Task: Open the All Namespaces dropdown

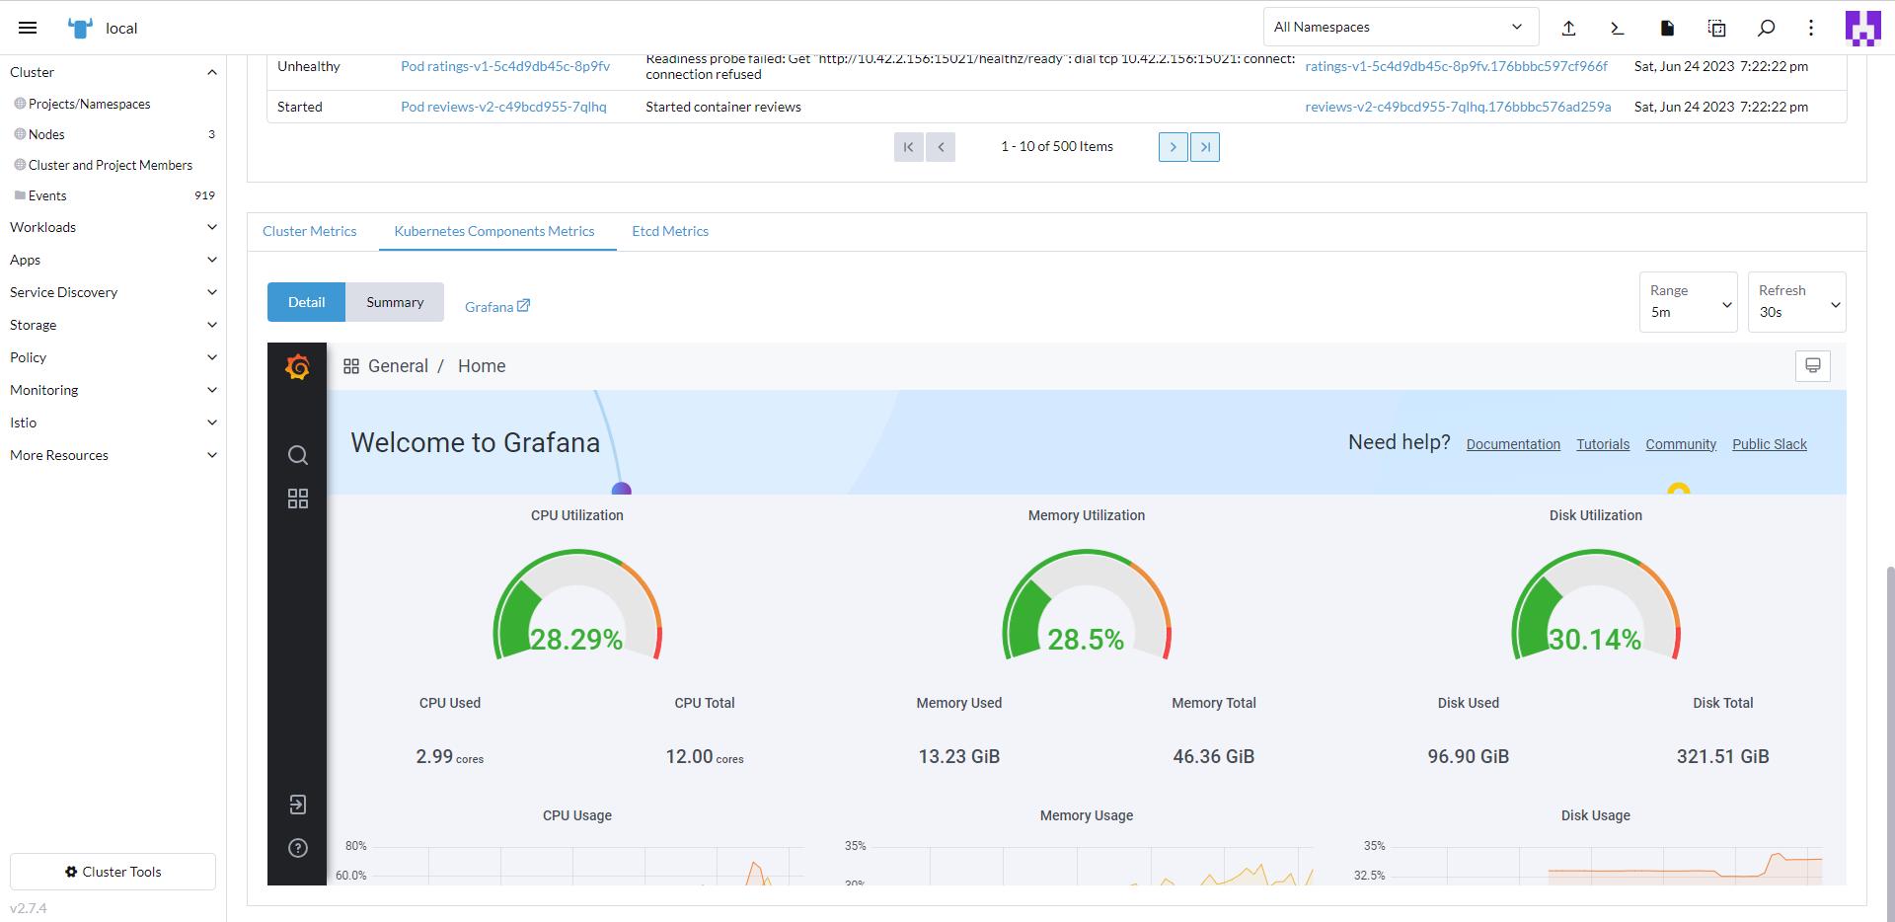Action: click(x=1400, y=28)
